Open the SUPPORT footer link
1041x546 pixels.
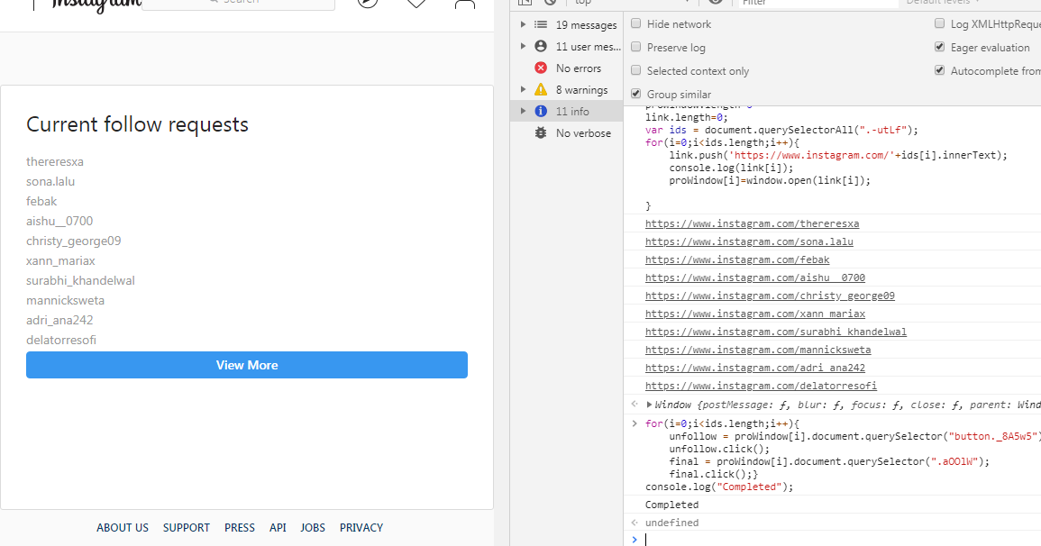click(186, 527)
